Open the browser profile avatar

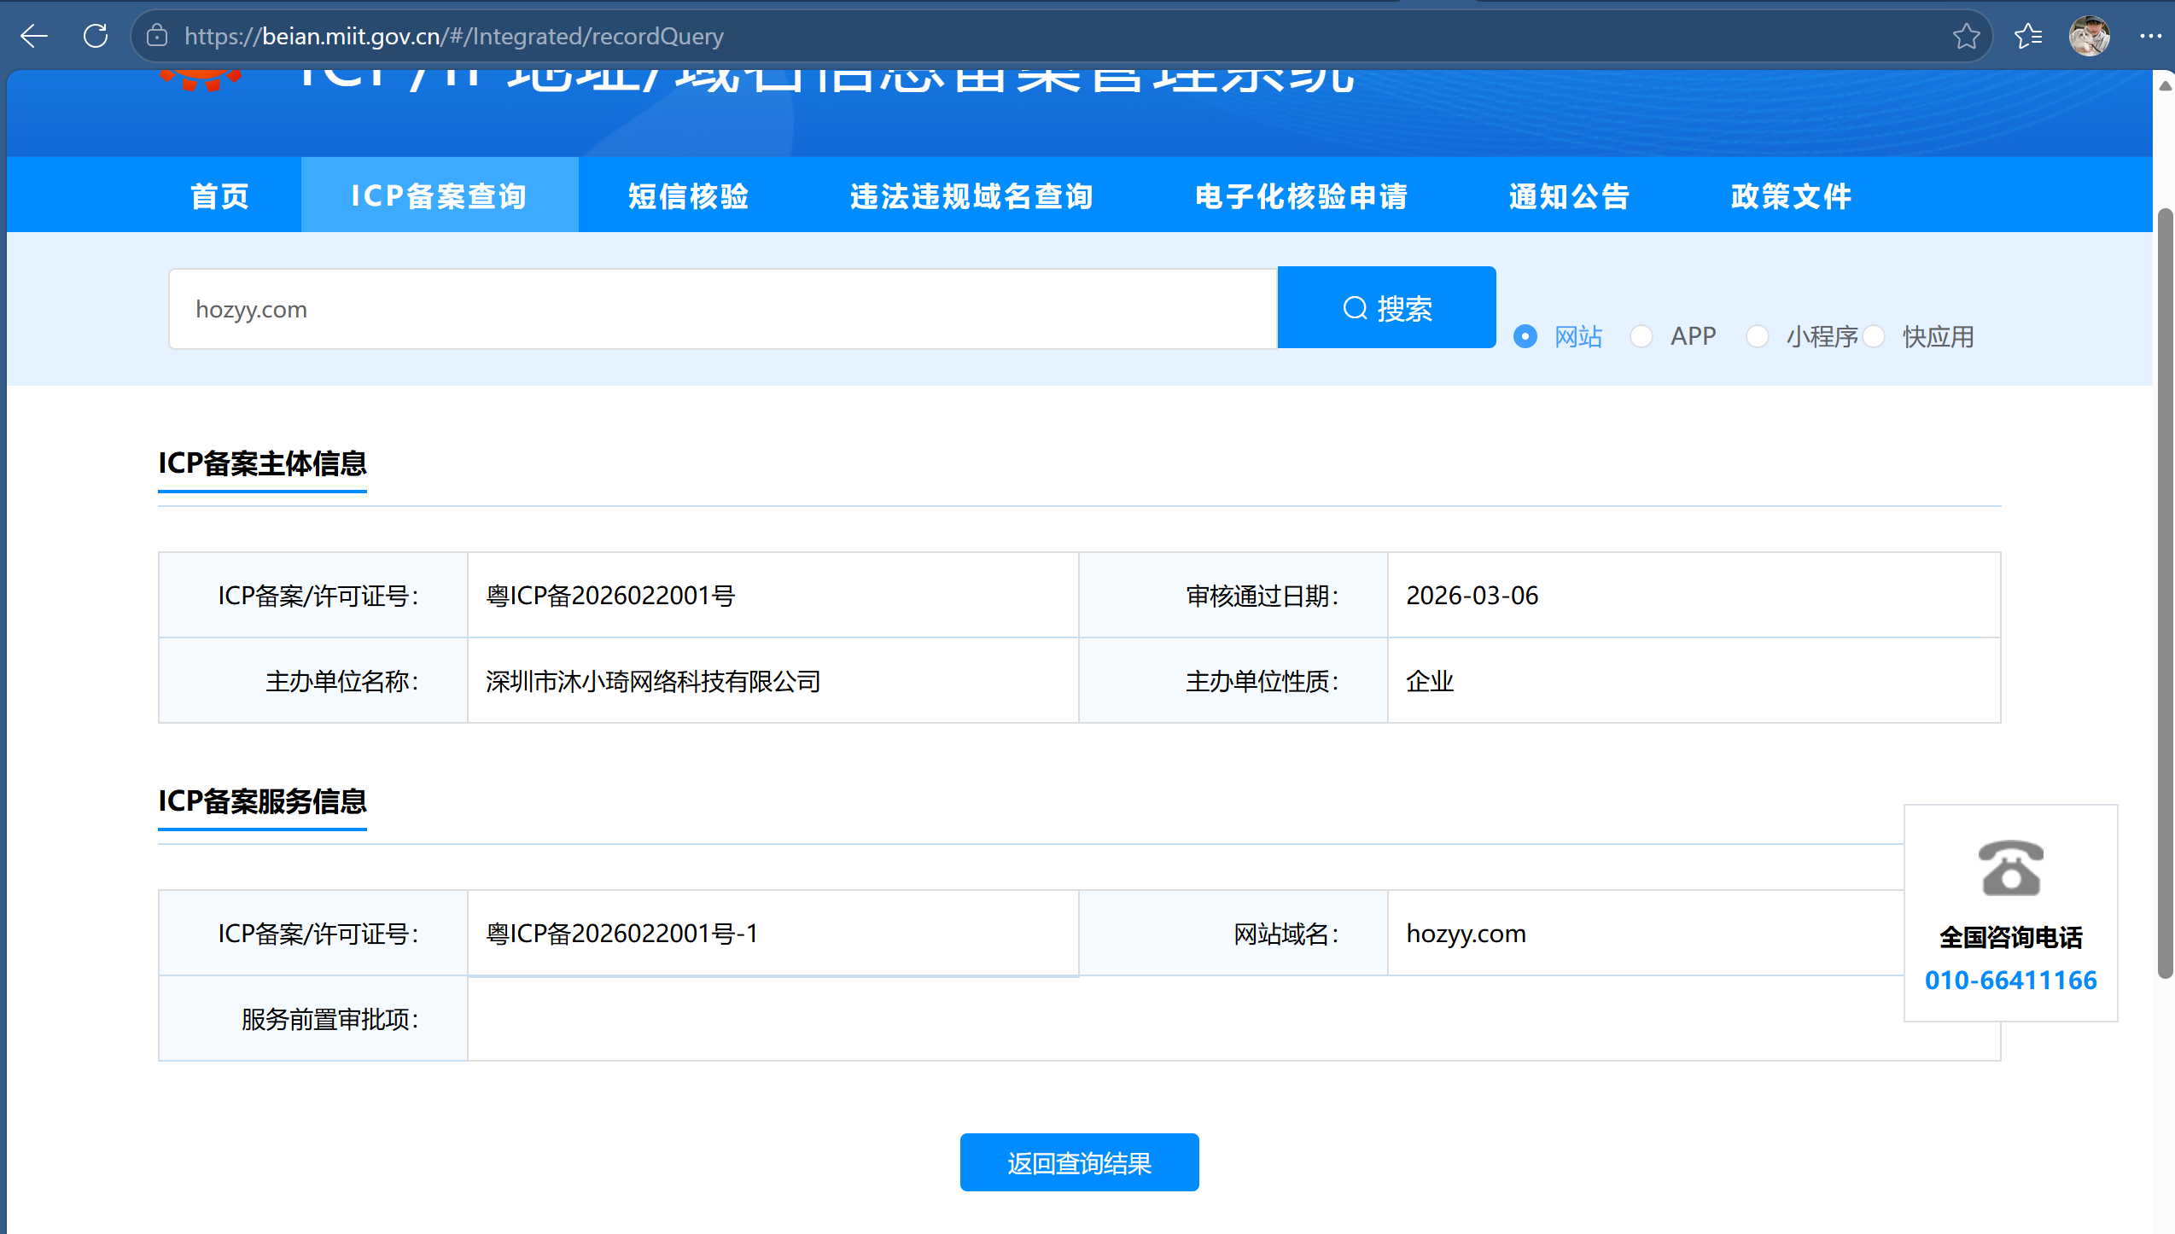(x=2089, y=36)
